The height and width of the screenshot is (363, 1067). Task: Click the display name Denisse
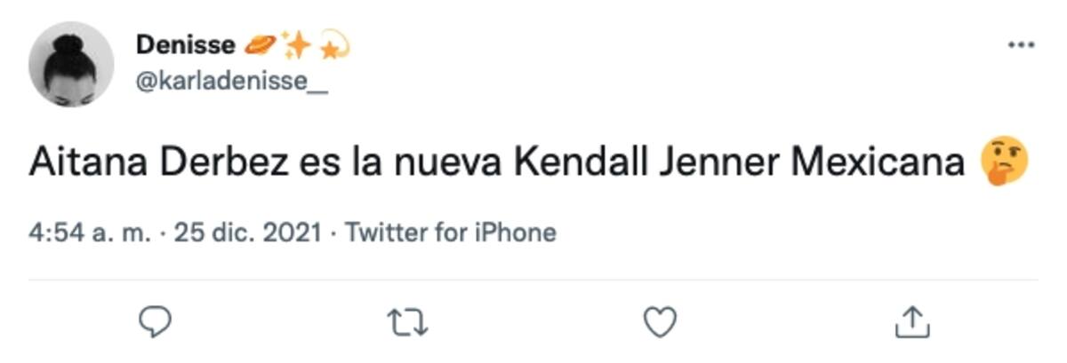coord(186,44)
